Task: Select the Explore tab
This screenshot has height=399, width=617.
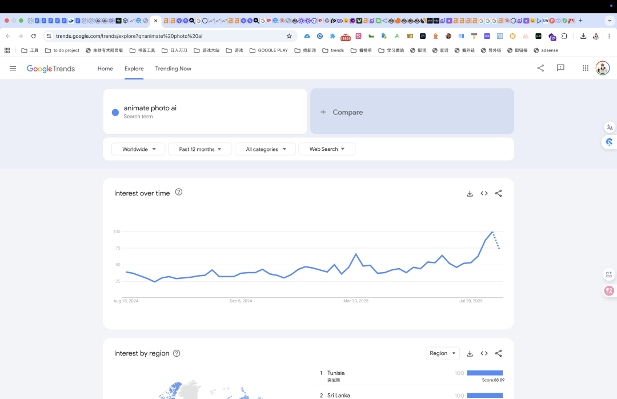Action: (134, 69)
